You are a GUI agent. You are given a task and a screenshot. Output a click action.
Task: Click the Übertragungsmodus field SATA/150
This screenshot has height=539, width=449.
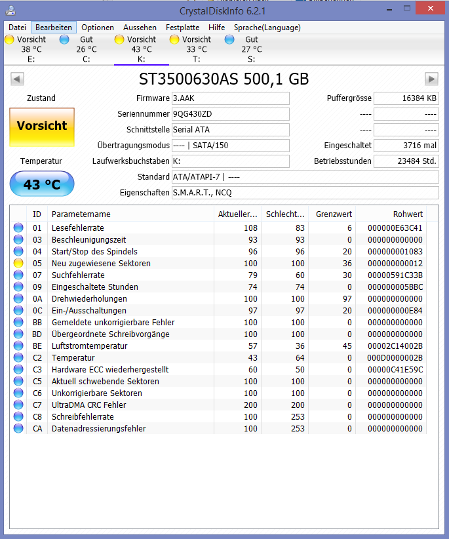(x=231, y=146)
